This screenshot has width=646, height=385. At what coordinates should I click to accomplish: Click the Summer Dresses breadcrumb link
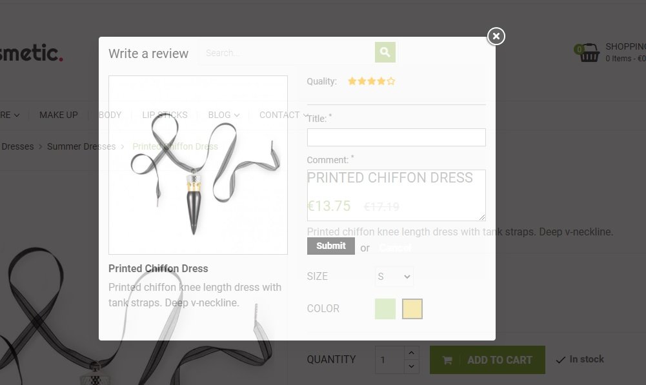tap(81, 146)
